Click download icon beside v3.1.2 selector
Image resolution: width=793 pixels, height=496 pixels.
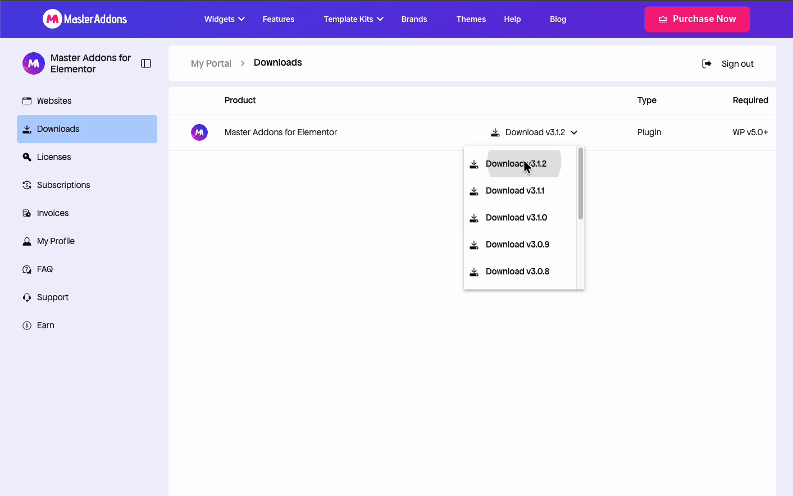pos(495,132)
